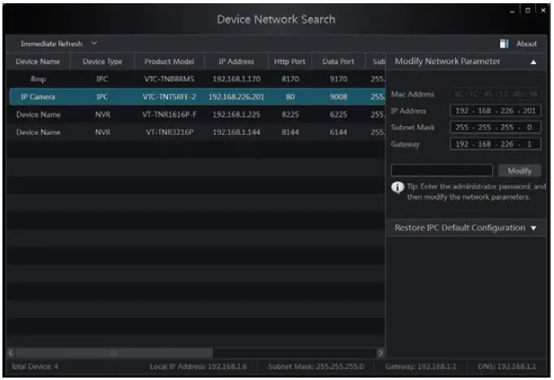Collapse the Modify Network Parameter panel

[534, 62]
